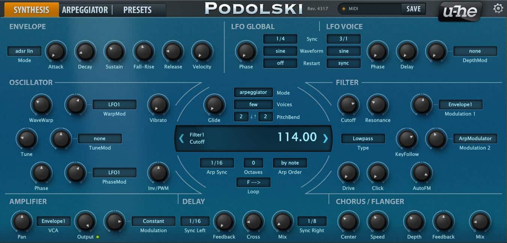This screenshot has width=507, height=243.
Task: Click the orange MIDI activity dot
Action: coord(343,9)
